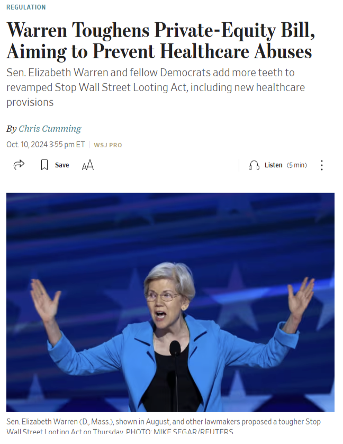Click the 'By' byline prefix
This screenshot has width=343, height=444.
pyautogui.click(x=12, y=129)
